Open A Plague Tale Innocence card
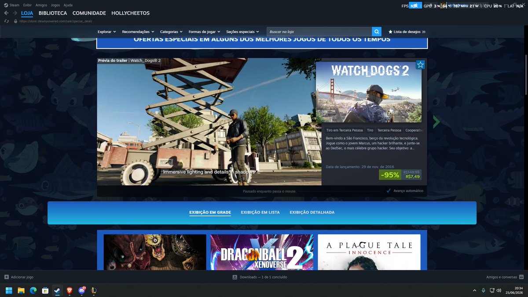The width and height of the screenshot is (528, 297). coord(369,252)
